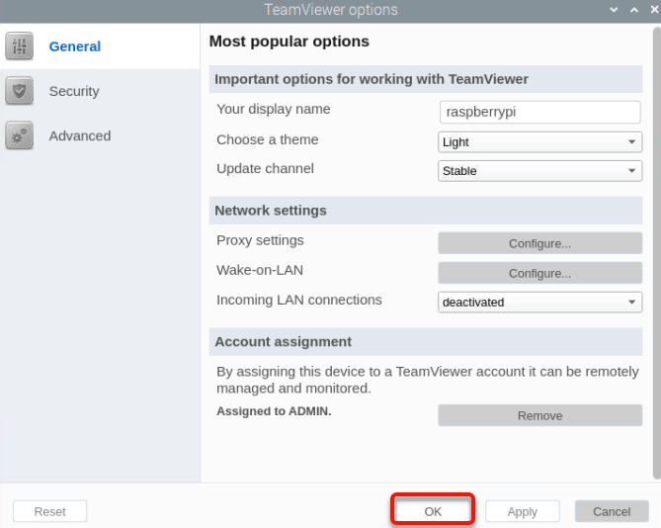Click the Security shield icon
The image size is (661, 528).
[x=19, y=91]
